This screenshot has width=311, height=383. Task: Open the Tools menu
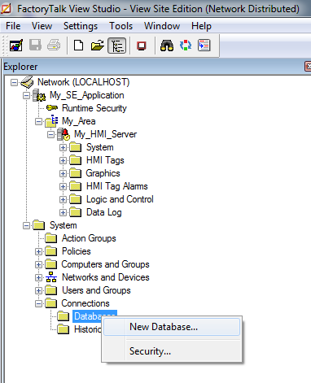click(121, 26)
